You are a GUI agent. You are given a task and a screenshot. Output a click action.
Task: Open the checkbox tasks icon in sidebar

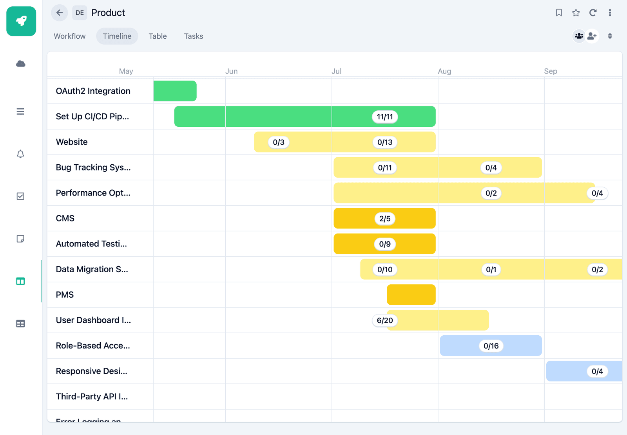tap(21, 196)
